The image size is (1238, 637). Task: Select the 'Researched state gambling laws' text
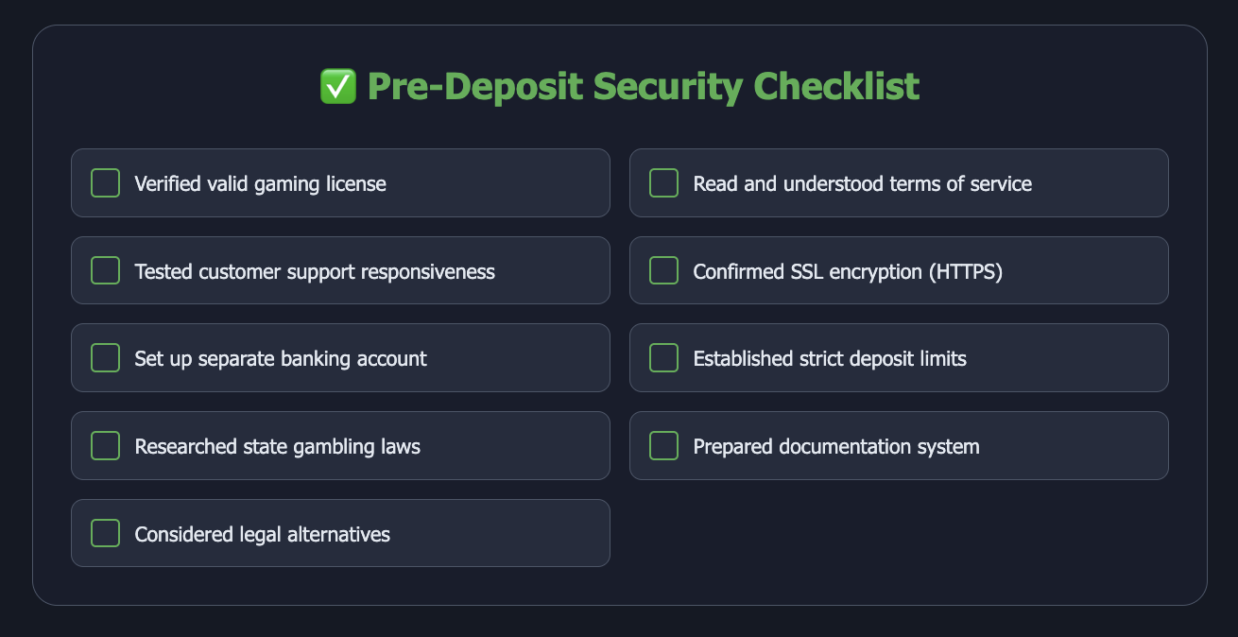(x=278, y=446)
